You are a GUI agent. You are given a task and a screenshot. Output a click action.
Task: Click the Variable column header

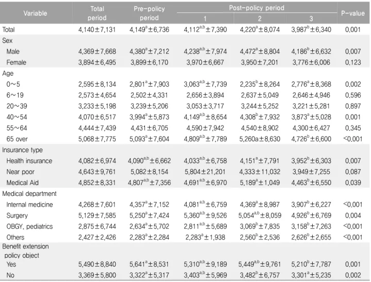click(x=35, y=13)
